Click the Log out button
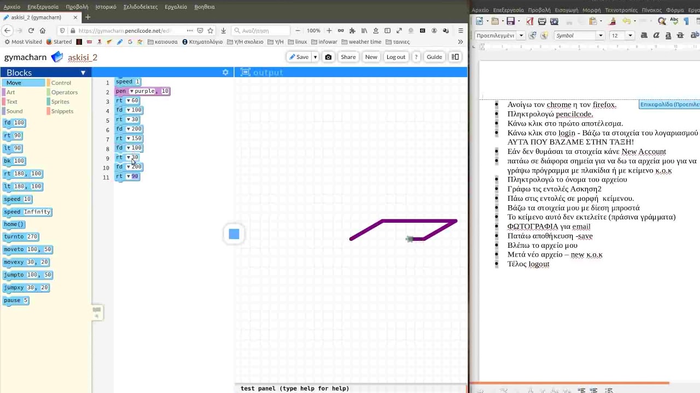Screen dimensions: 700x393 click(396, 57)
